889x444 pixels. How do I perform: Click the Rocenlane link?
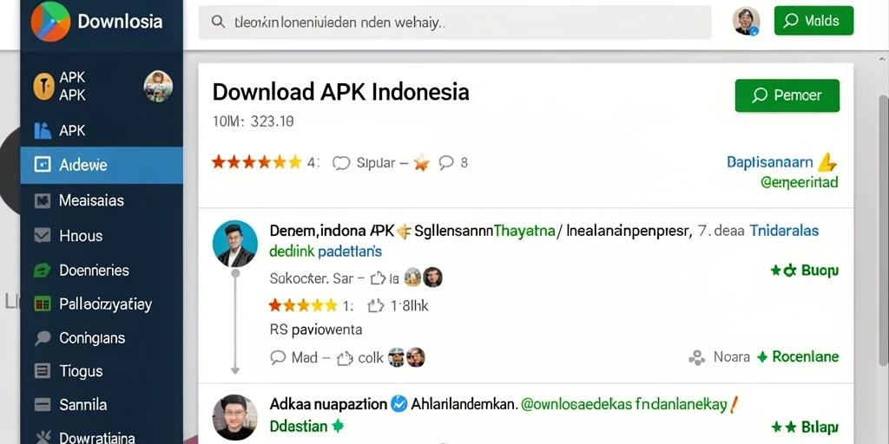pyautogui.click(x=805, y=356)
